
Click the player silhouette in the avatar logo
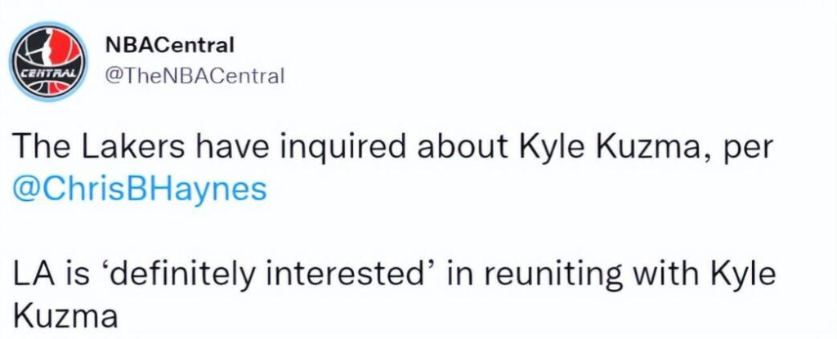pos(49,51)
